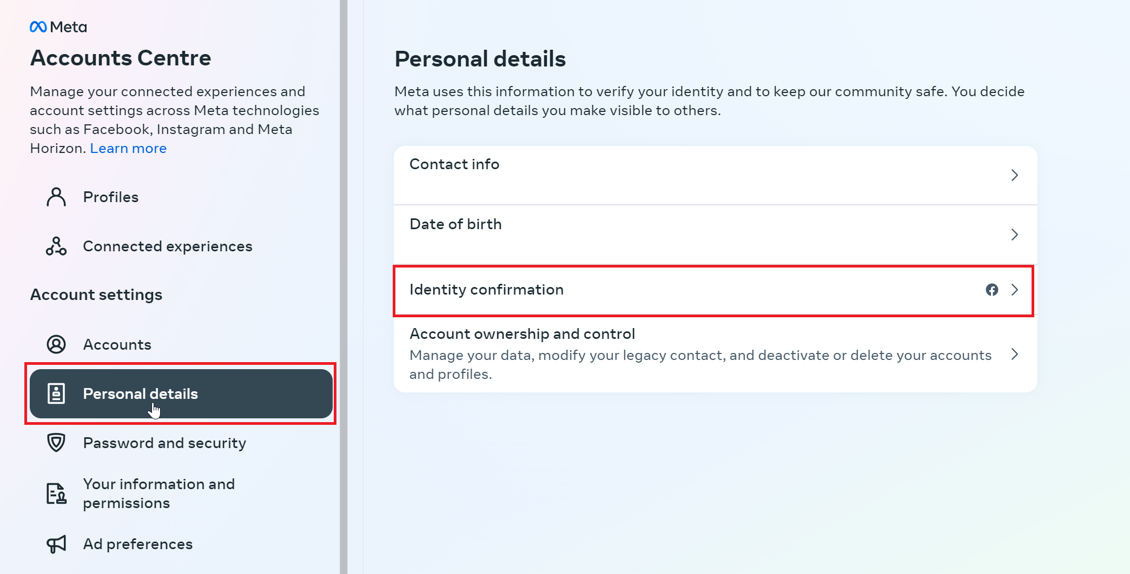Click the Your information and permissions document icon
The image size is (1130, 574).
tap(56, 493)
